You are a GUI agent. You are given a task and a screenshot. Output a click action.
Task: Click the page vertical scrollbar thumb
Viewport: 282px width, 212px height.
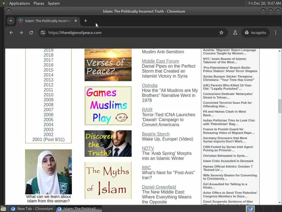coord(280,106)
